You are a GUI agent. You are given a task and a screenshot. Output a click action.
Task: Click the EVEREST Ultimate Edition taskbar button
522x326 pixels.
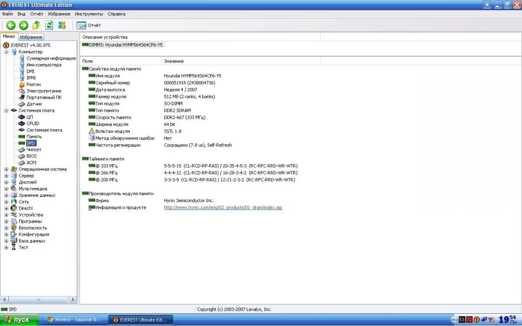pyautogui.click(x=140, y=319)
